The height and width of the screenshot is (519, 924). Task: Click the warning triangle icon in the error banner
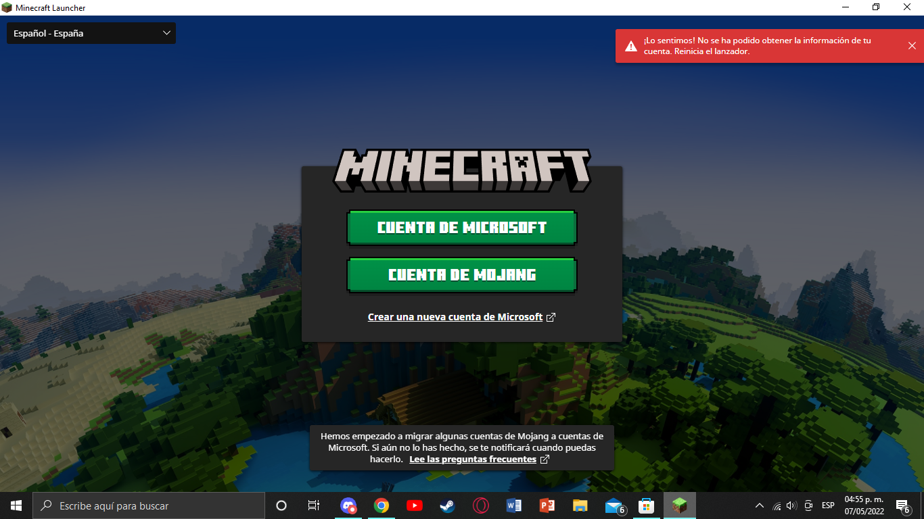(x=630, y=46)
